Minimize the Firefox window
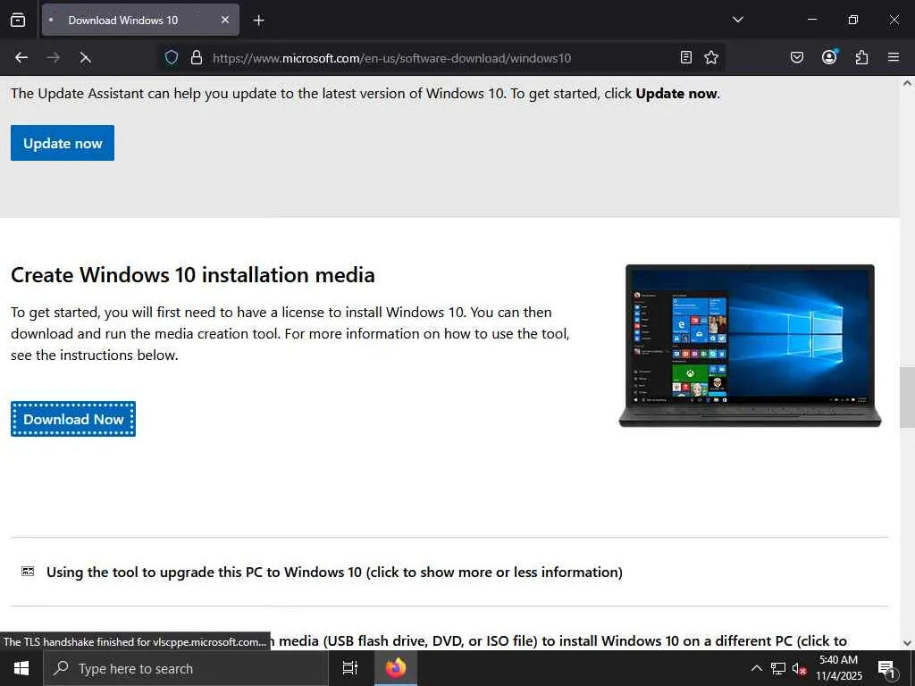The width and height of the screenshot is (915, 686). (x=811, y=20)
